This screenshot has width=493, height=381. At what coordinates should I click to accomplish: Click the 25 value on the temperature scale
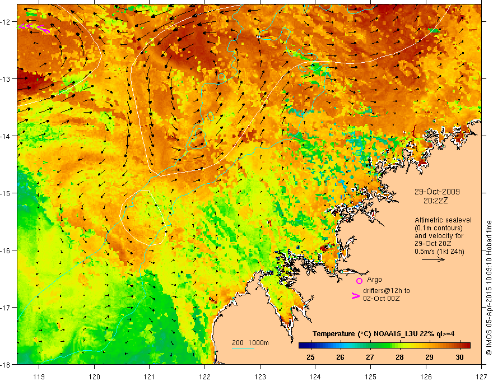(310, 357)
